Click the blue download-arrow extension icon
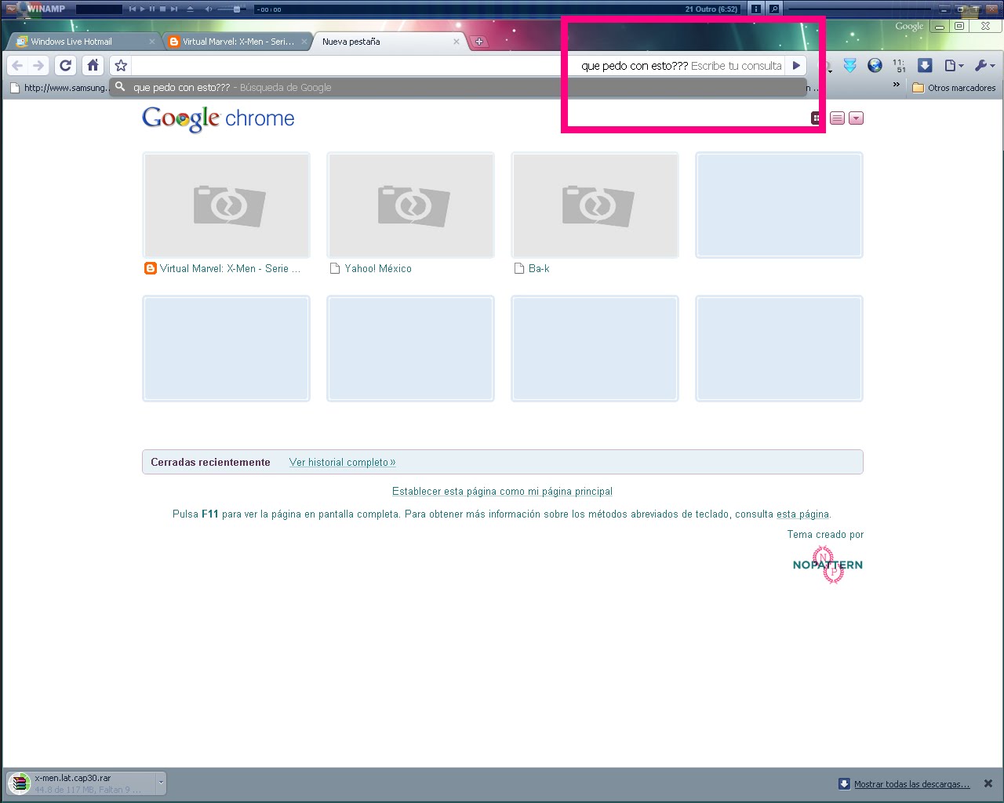 pyautogui.click(x=925, y=66)
